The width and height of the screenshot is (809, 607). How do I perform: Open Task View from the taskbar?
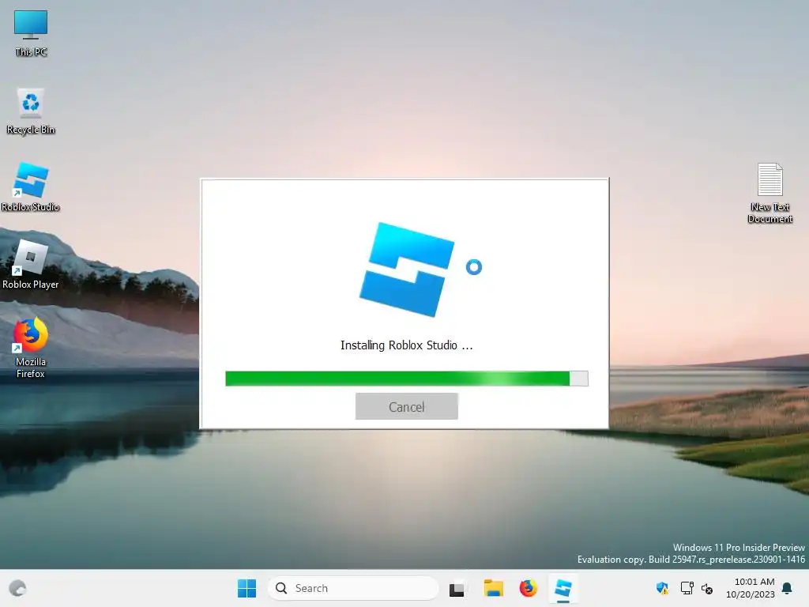click(457, 588)
